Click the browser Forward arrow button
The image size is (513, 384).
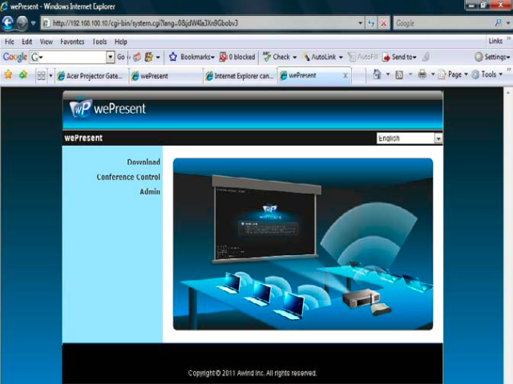click(x=22, y=23)
